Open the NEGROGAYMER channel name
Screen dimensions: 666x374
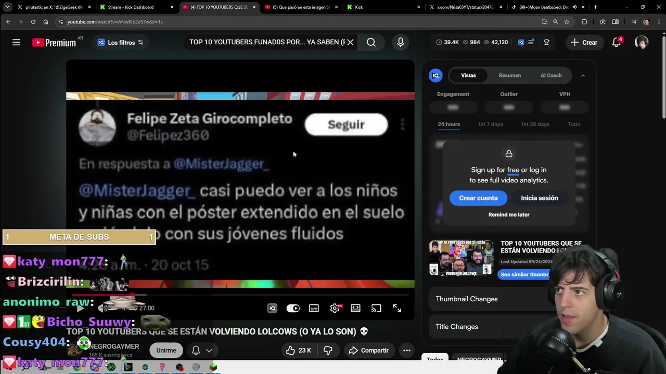pyautogui.click(x=114, y=346)
